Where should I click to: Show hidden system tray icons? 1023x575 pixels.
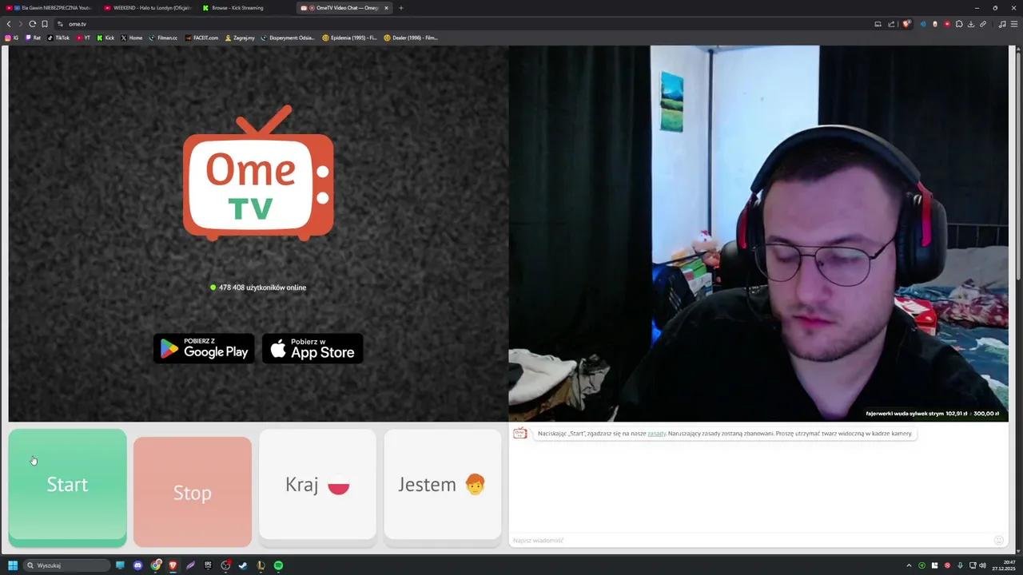(909, 565)
